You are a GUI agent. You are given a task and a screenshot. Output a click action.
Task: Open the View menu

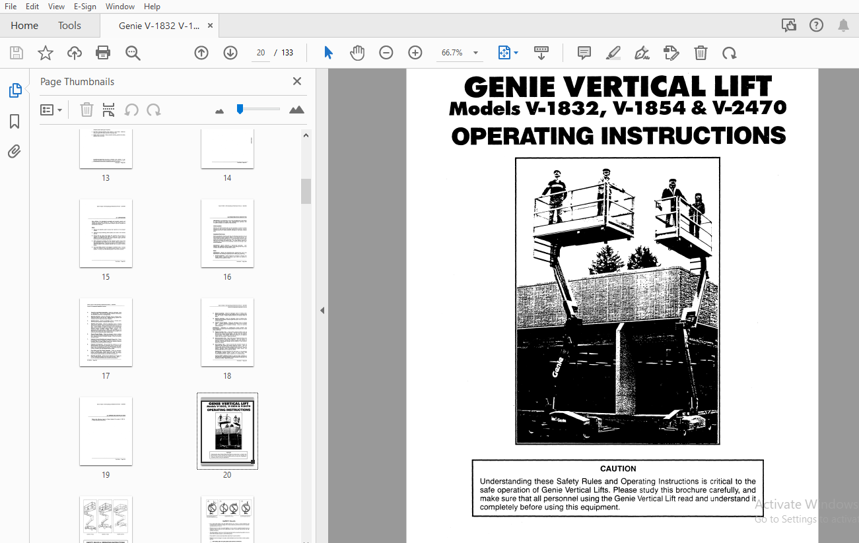pyautogui.click(x=56, y=6)
